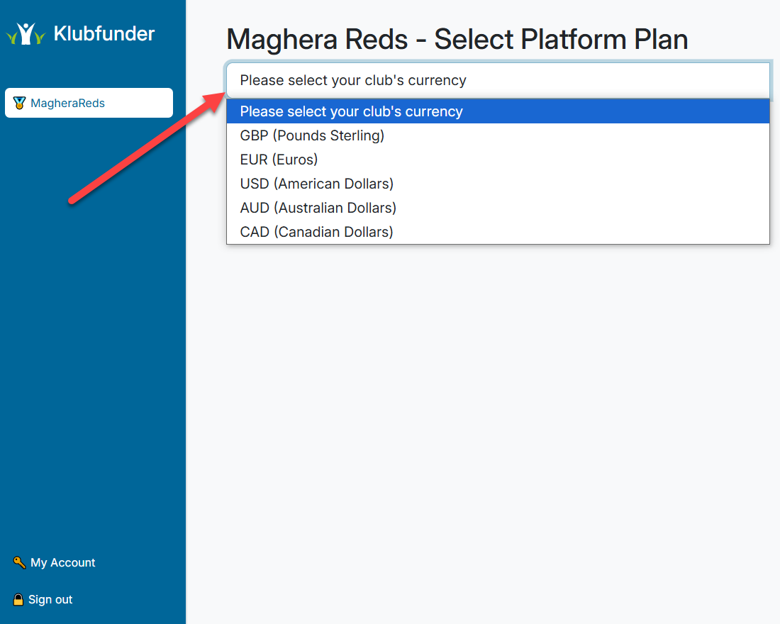The width and height of the screenshot is (780, 624).
Task: Click the key icon next to My Account
Action: 19,562
